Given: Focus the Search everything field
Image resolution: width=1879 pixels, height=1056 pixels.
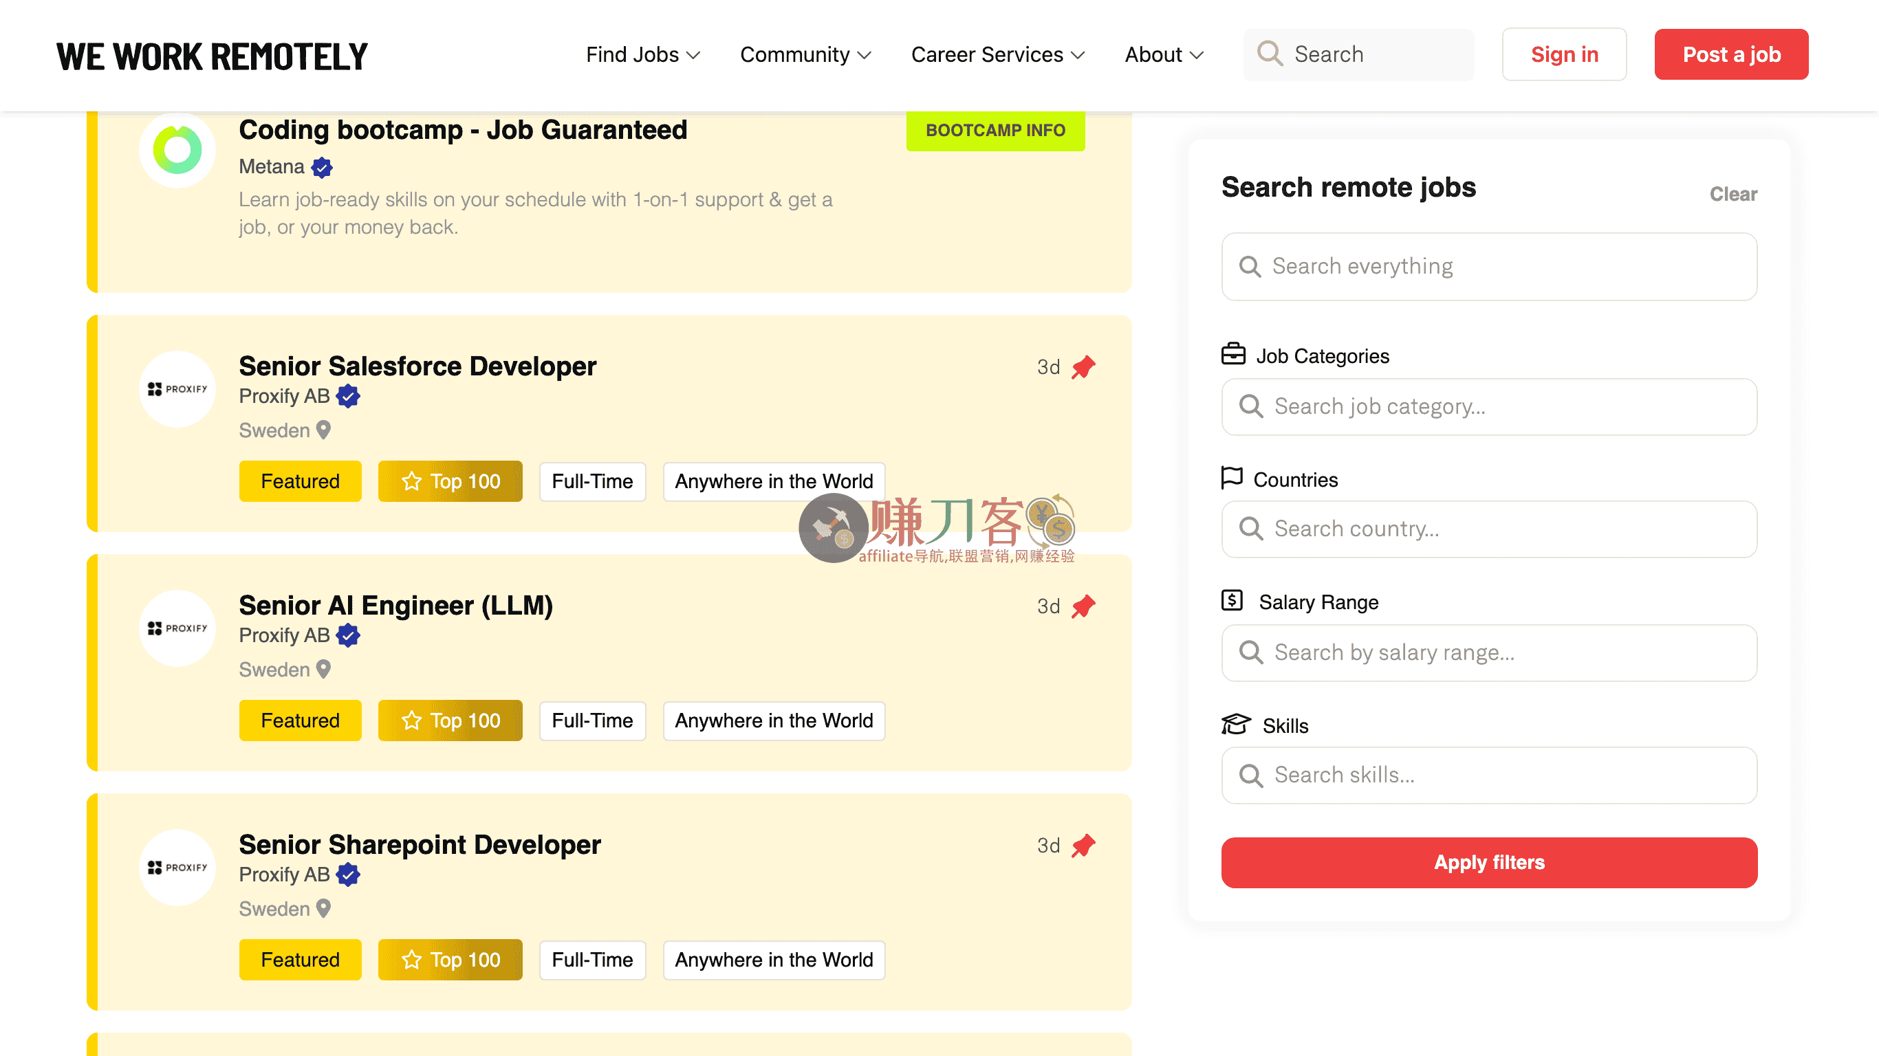Looking at the screenshot, I should (1489, 266).
